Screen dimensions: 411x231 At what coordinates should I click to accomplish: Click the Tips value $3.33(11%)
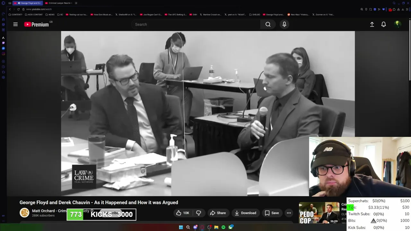click(379, 207)
